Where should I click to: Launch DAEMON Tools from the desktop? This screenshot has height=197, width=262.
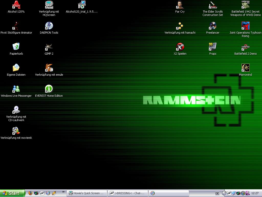(49, 28)
